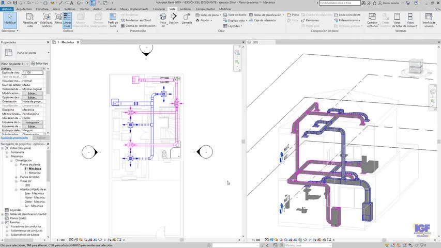Viewport: 441px width, 248px height.
Task: Click the Perfil de corte tool
Action: [x=113, y=20]
